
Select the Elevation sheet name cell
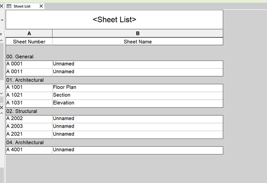(138, 103)
